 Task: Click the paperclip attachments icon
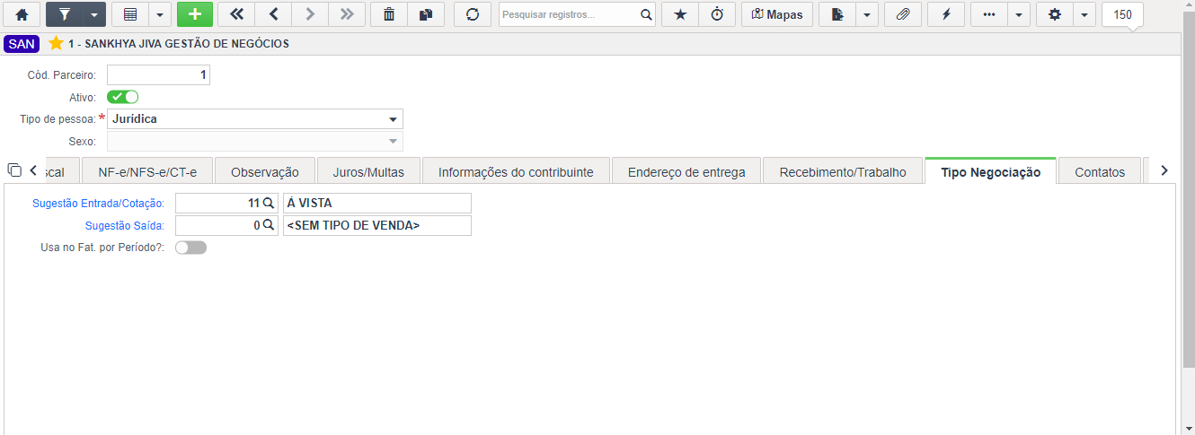[x=903, y=14]
